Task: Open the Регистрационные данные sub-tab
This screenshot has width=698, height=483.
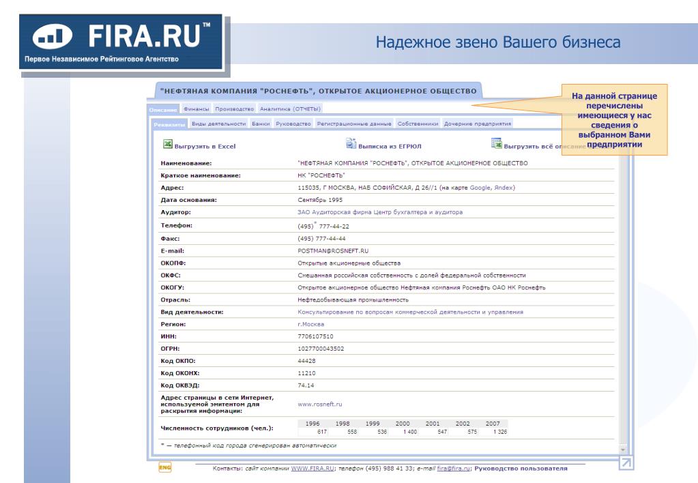Action: tap(354, 123)
